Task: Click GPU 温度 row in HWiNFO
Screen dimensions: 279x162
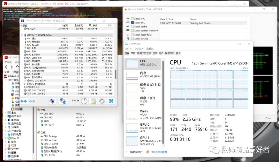Action: (67, 38)
